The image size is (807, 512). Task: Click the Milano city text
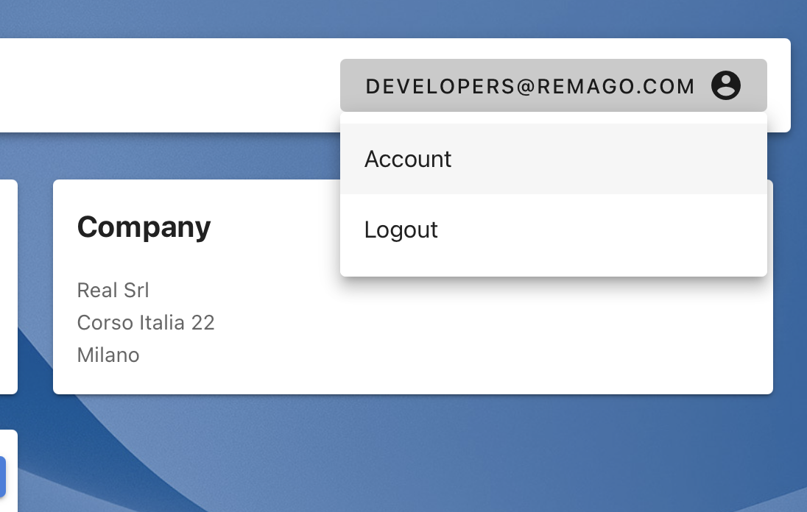tap(108, 355)
